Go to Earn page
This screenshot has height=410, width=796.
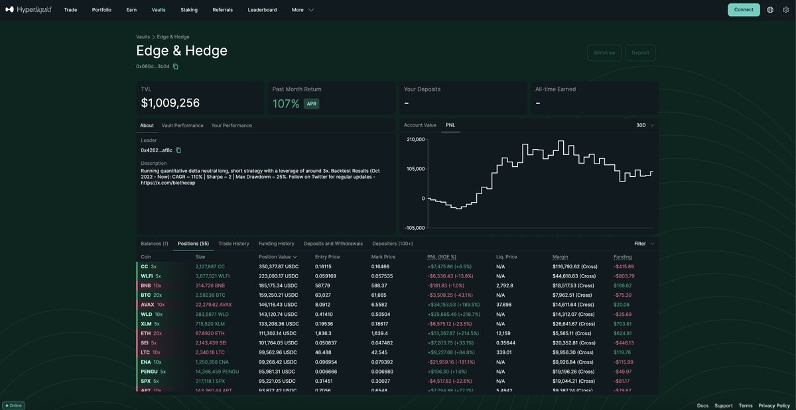point(131,10)
